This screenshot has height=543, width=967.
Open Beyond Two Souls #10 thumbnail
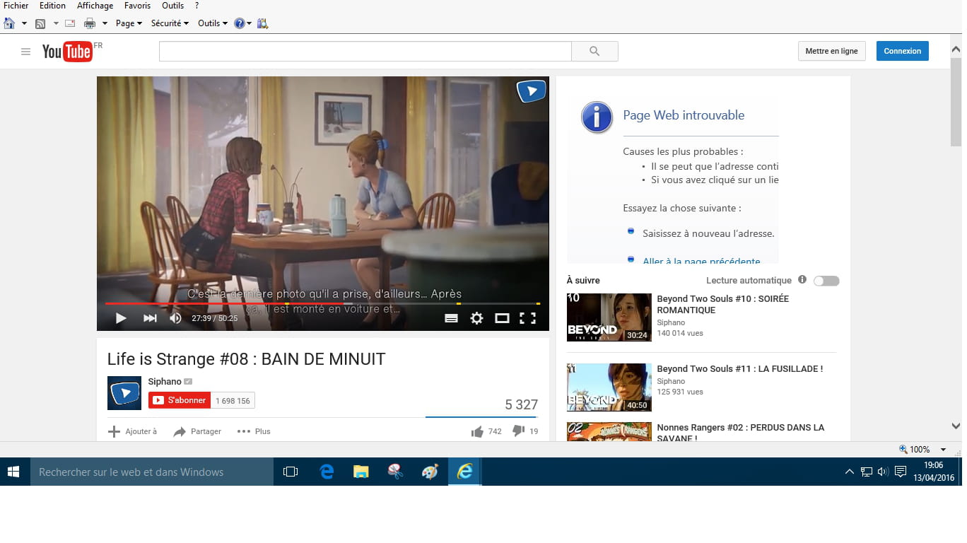[609, 317]
